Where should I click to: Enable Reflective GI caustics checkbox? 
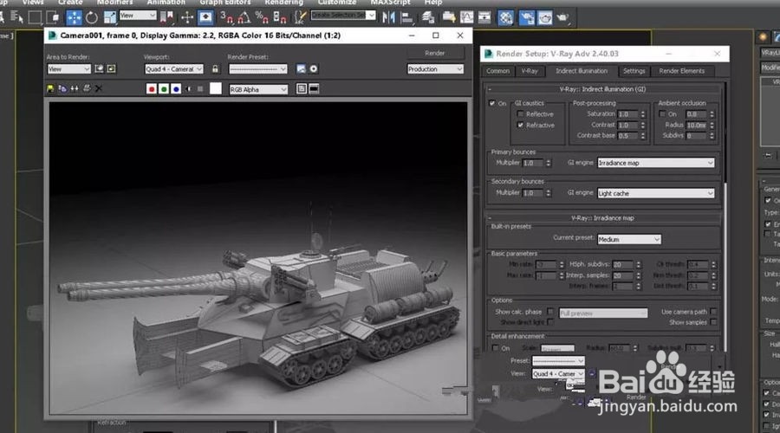tap(520, 114)
